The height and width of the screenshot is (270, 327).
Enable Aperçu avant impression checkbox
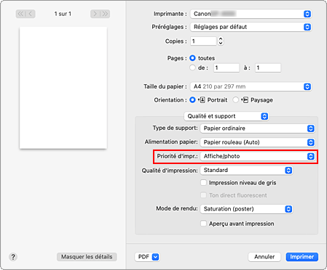[203, 224]
